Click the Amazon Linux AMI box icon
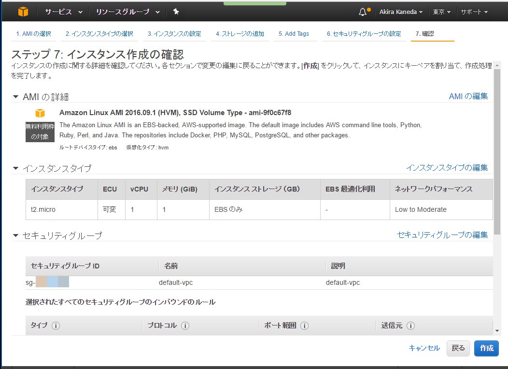 pyautogui.click(x=40, y=113)
